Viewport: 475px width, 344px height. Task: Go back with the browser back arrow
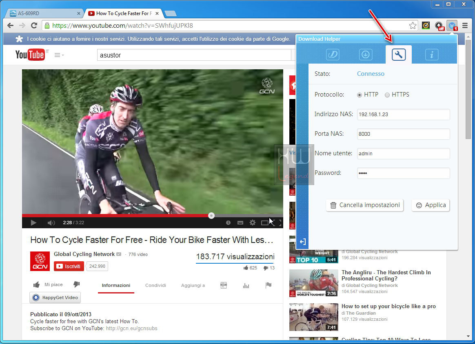(10, 25)
